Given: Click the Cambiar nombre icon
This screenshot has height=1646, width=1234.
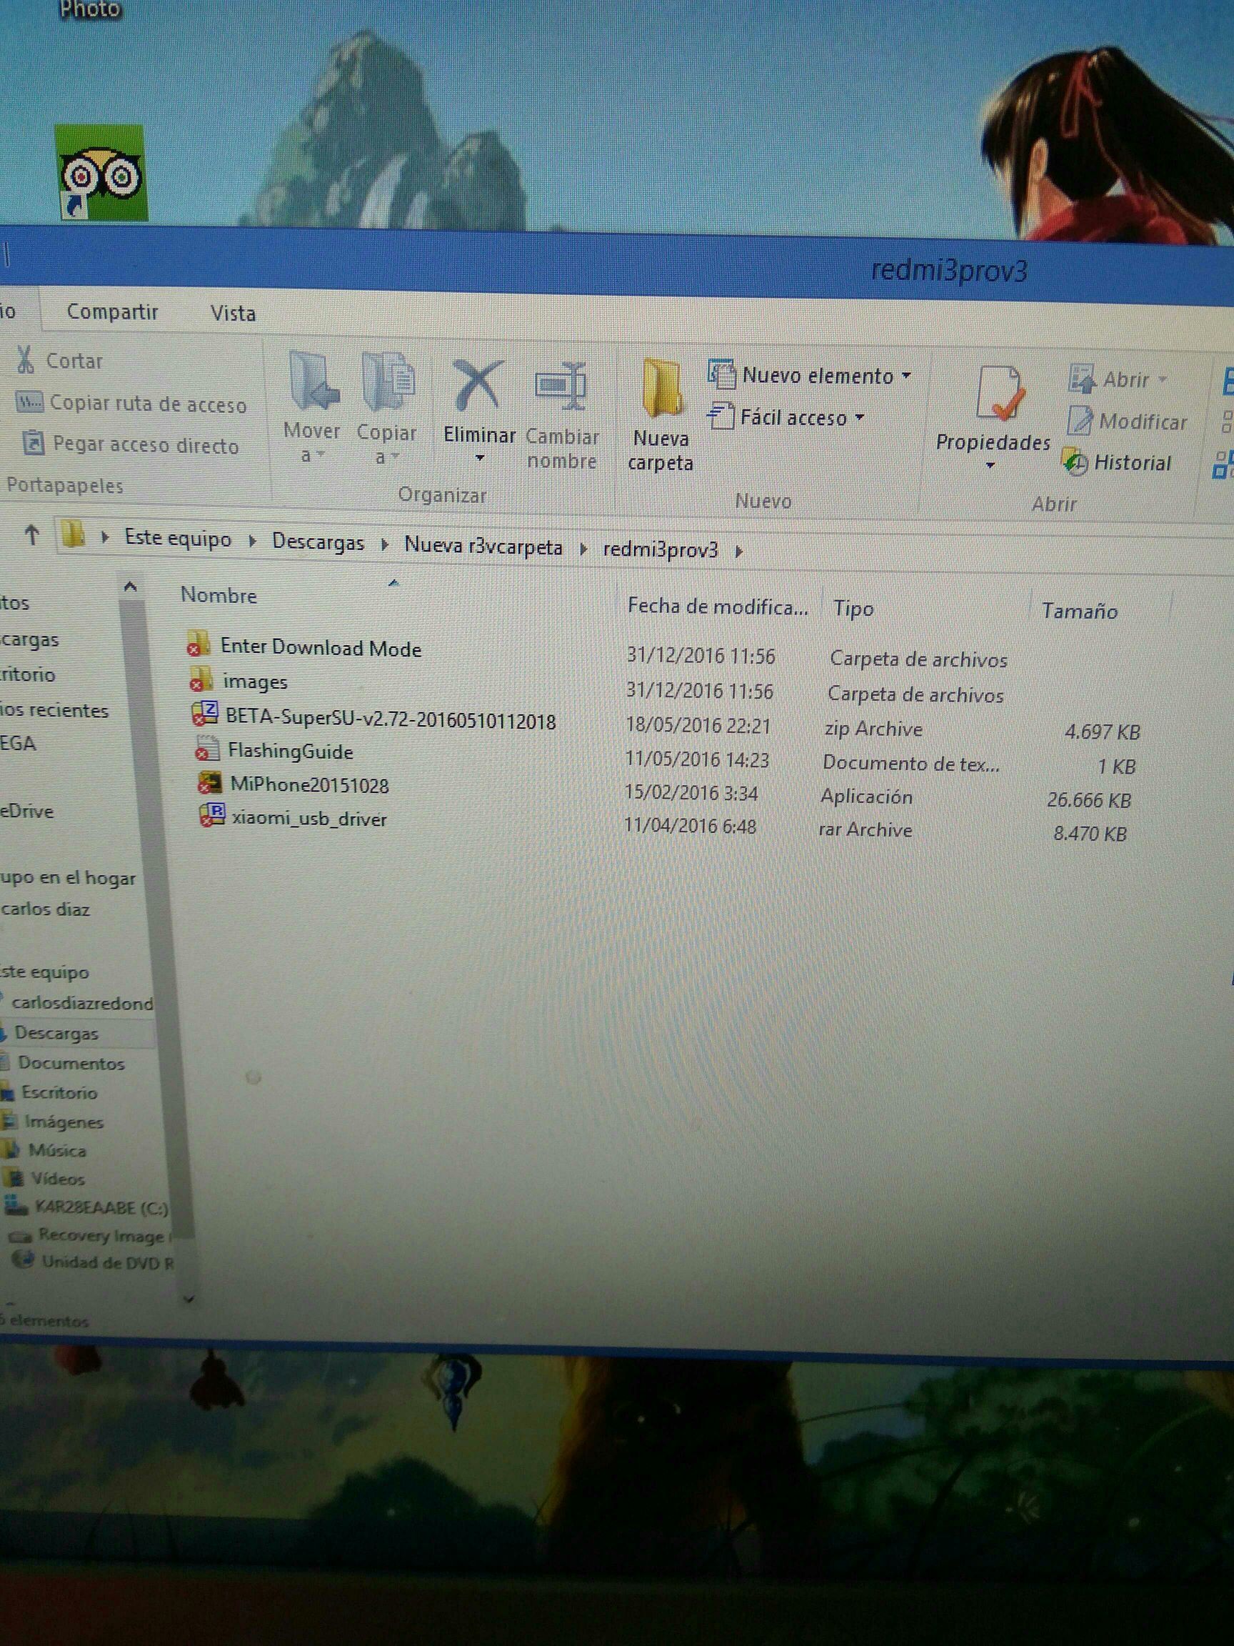Looking at the screenshot, I should 561,387.
